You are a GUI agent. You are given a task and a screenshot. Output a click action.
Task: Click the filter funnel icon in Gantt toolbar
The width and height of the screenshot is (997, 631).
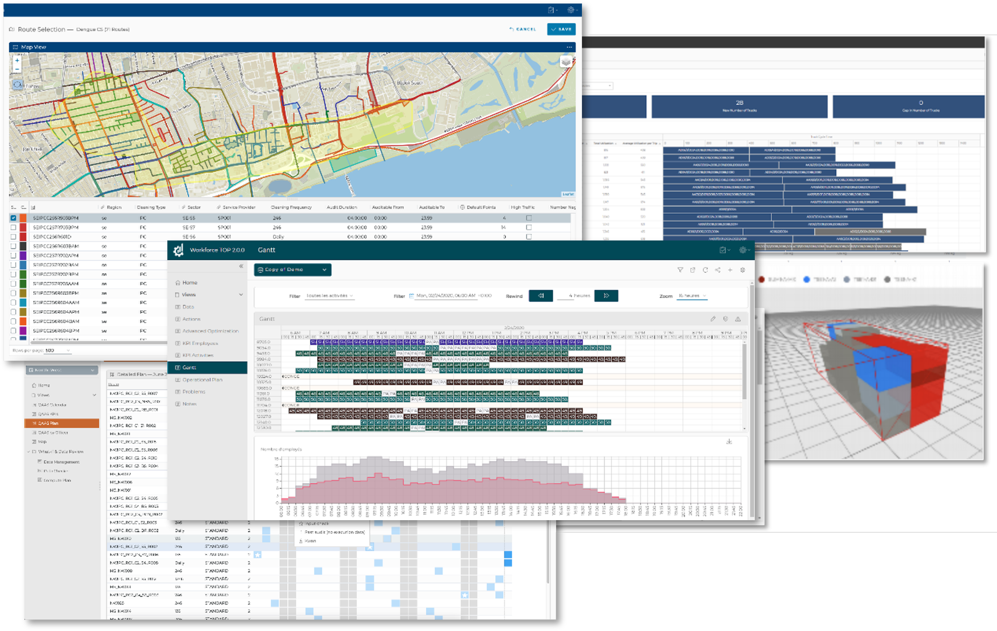point(680,270)
